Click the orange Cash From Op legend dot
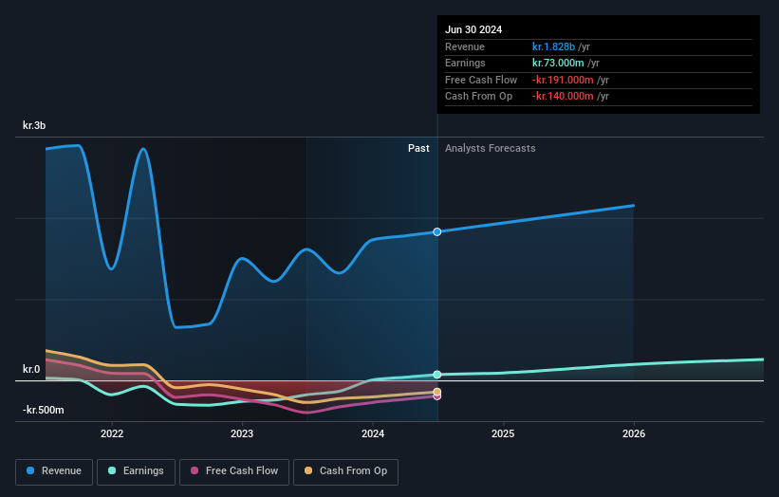Screen dimensions: 779x497 [x=308, y=470]
